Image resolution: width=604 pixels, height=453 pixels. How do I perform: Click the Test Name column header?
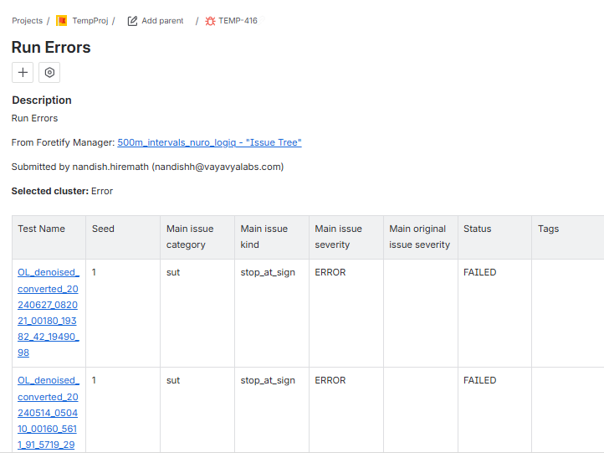coord(42,229)
